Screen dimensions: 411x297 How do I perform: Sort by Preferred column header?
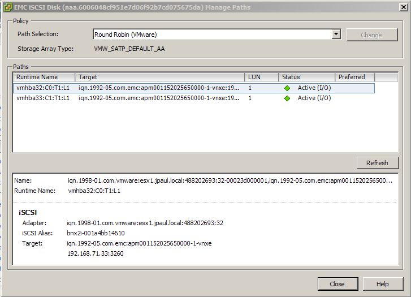pos(355,77)
